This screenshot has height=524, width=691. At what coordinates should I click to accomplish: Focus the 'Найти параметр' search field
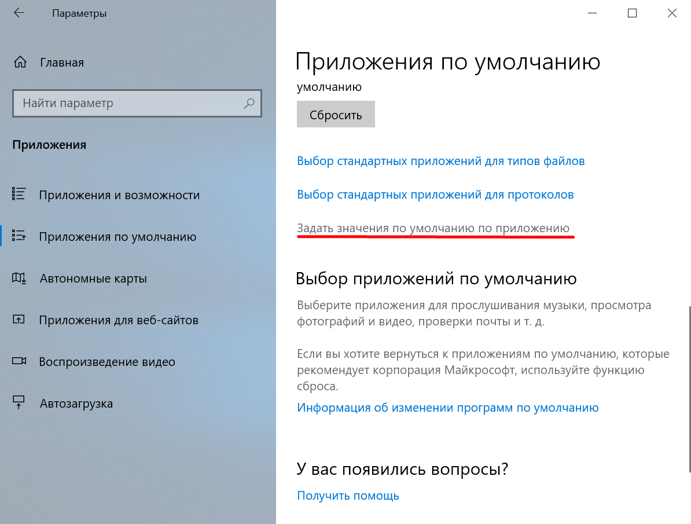tap(137, 103)
